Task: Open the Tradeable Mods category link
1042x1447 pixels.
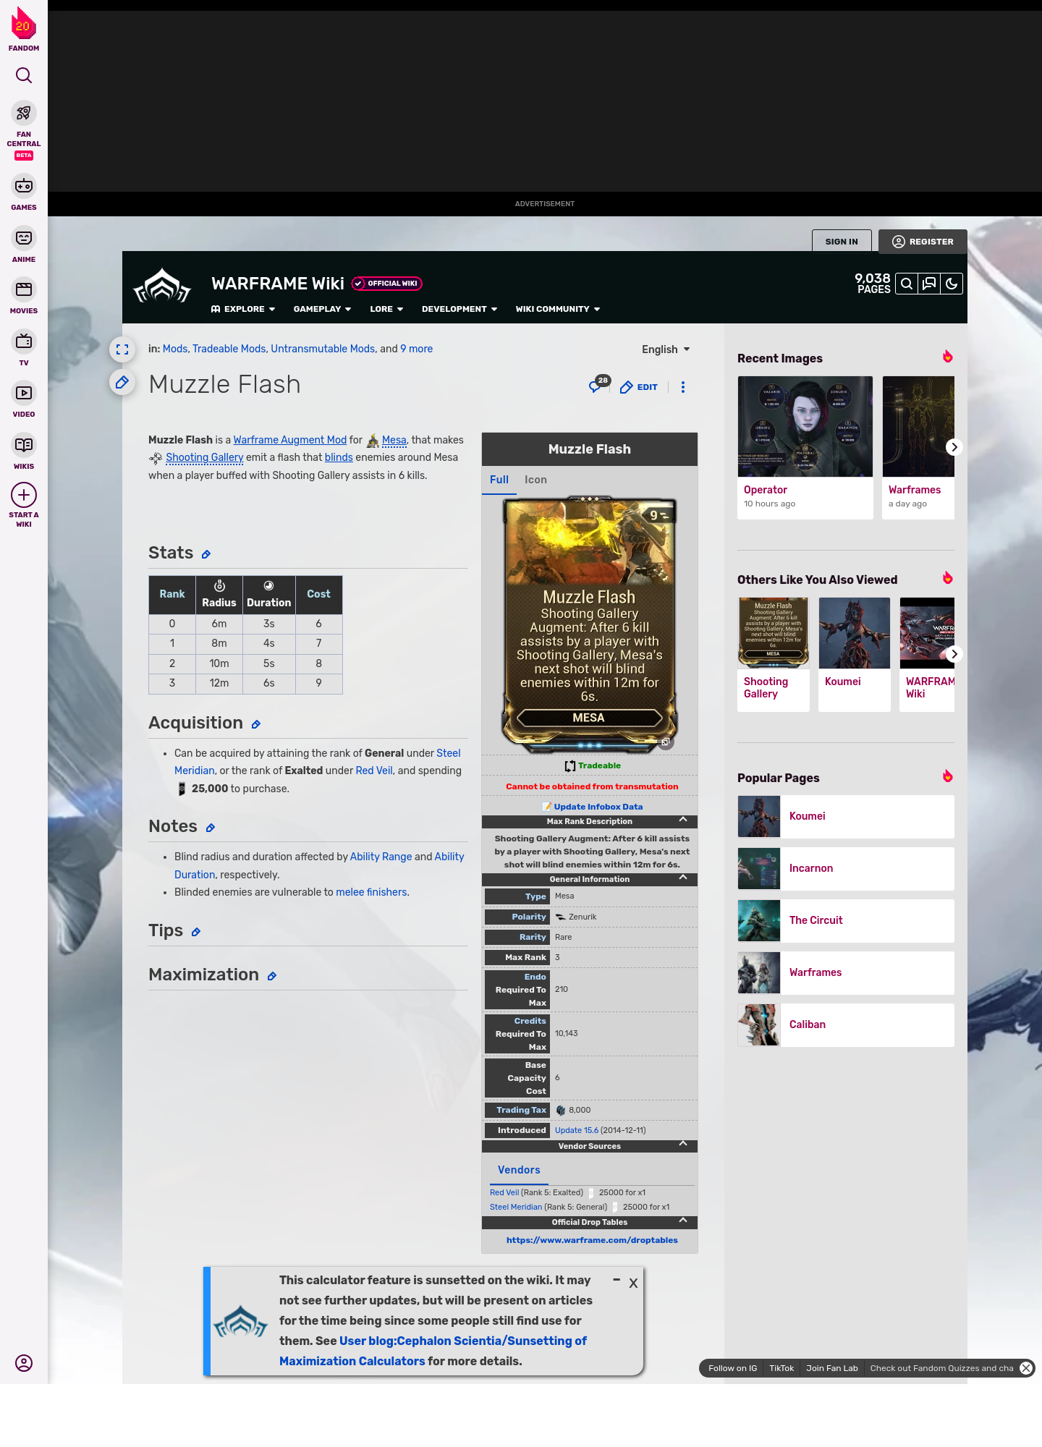Action: pos(229,349)
